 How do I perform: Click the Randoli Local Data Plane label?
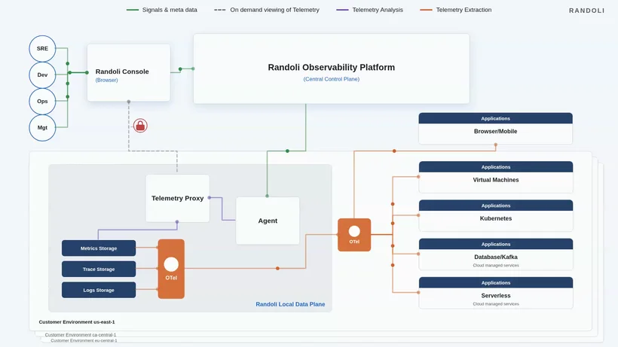pyautogui.click(x=290, y=304)
